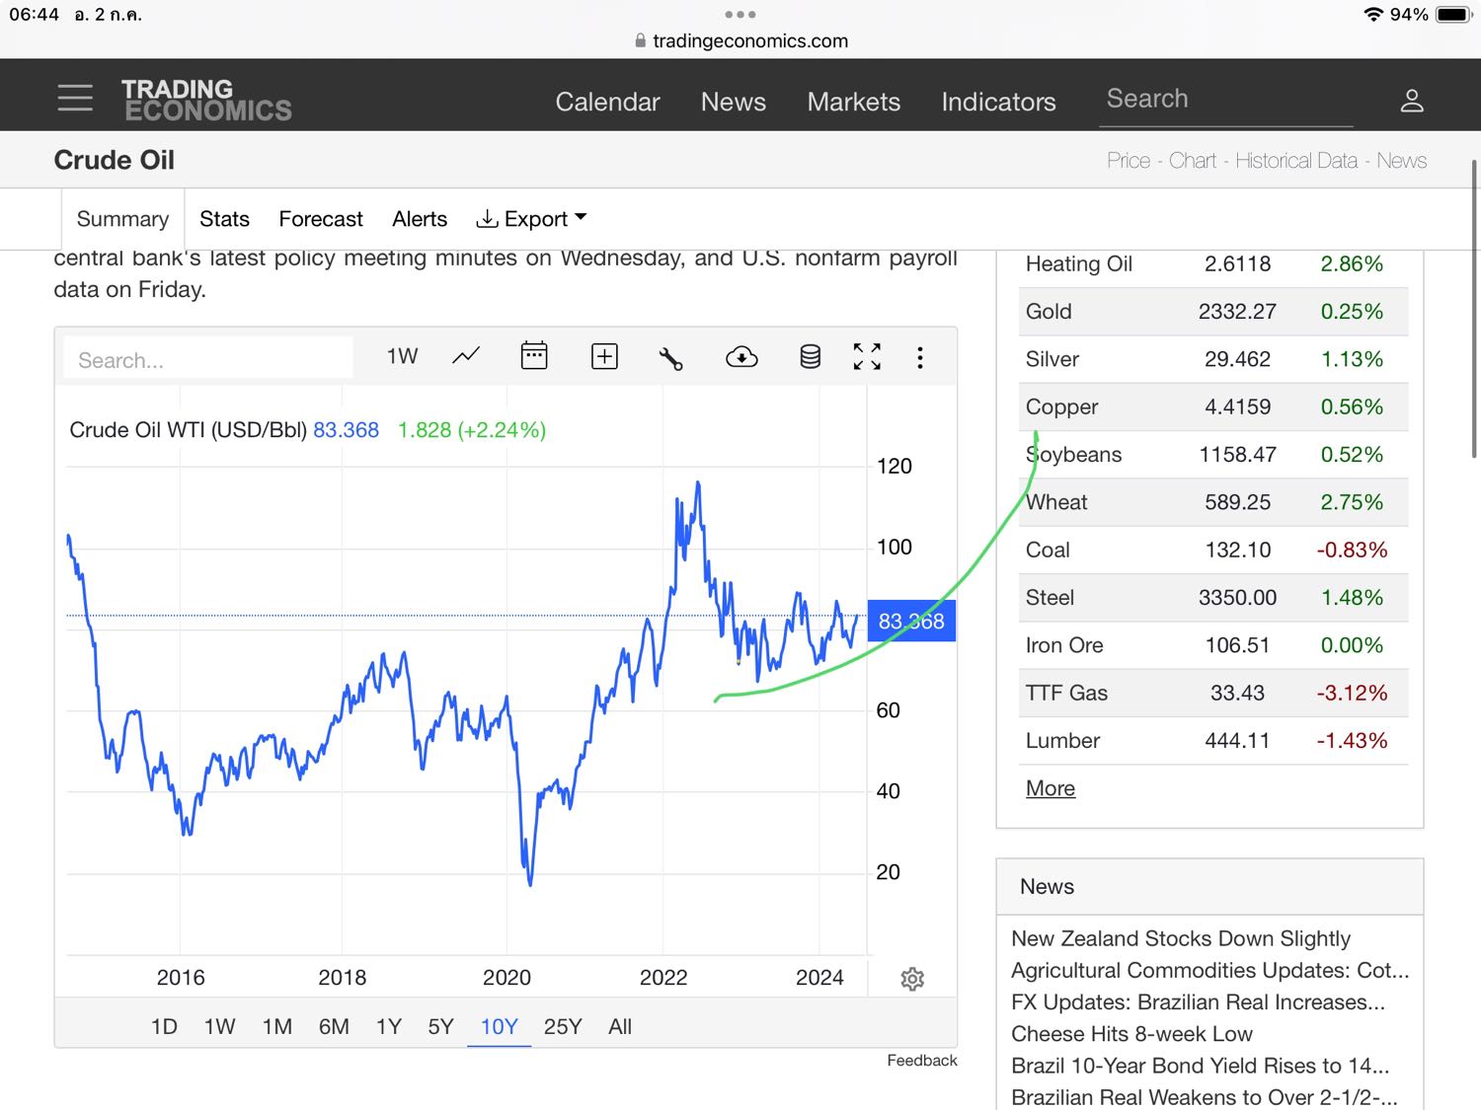1481x1110 pixels.
Task: Select the 5Y time range
Action: 440,1027
